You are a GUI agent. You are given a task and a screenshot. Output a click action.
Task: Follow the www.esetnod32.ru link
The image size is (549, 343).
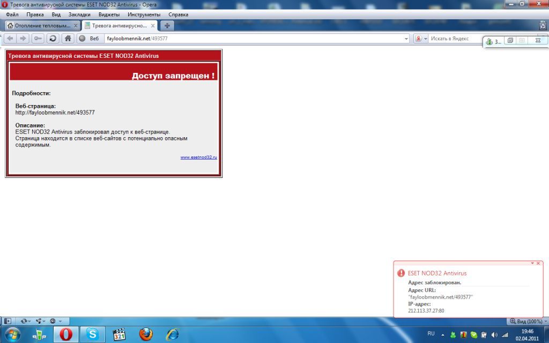coord(198,158)
